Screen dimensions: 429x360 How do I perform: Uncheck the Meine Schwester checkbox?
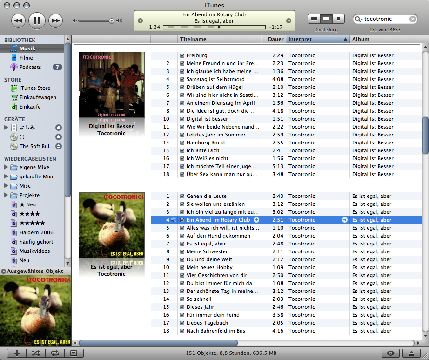pos(182,251)
